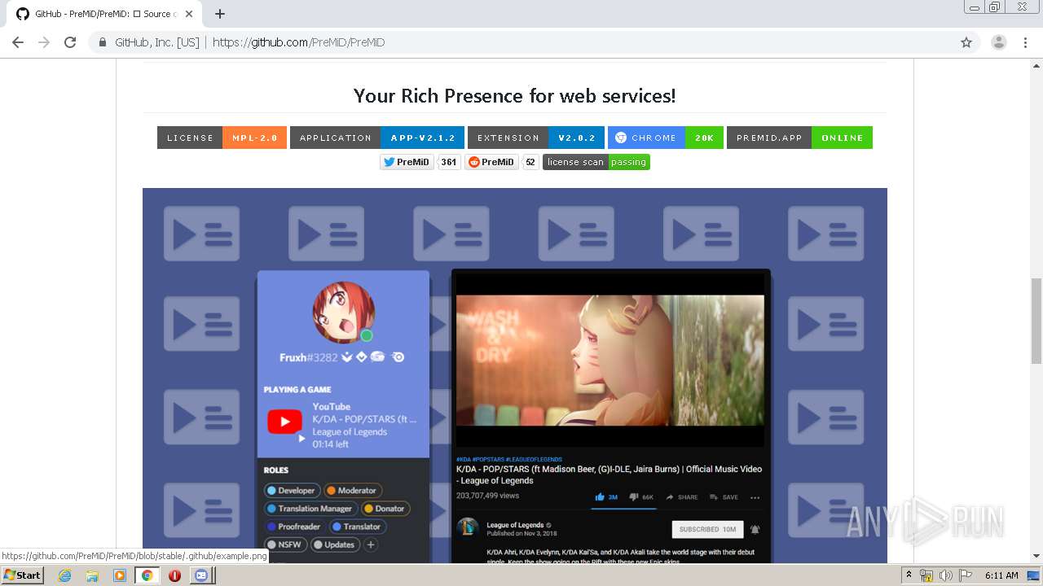Open the Application APP-V2.1.2 badge
The image size is (1043, 586).
[x=377, y=138]
